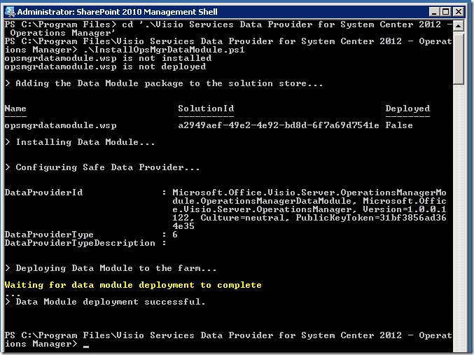Open the SharePoint Management Shell title bar icon menu

pyautogui.click(x=11, y=12)
